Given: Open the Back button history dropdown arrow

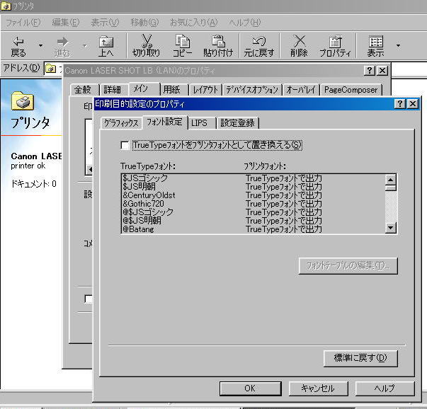Looking at the screenshot, I should [x=40, y=45].
